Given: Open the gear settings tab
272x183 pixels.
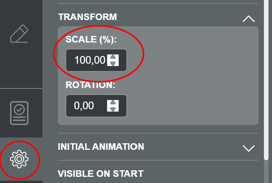Looking at the screenshot, I should pyautogui.click(x=20, y=159).
